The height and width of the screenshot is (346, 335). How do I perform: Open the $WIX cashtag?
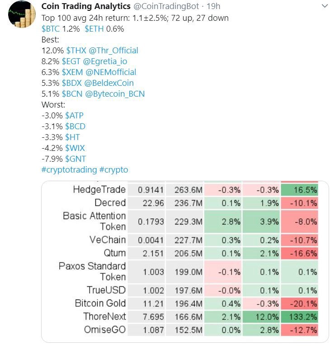coord(75,148)
